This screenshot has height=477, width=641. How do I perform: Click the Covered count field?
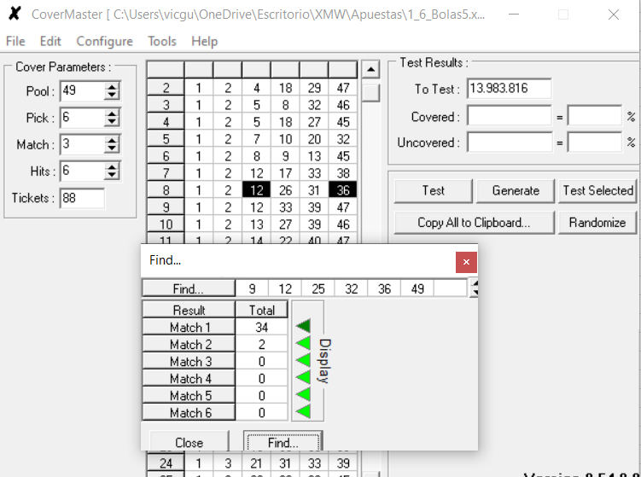pos(509,116)
